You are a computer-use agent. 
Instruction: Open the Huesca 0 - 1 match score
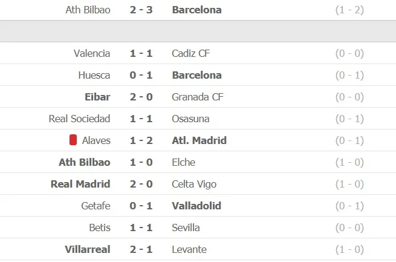point(141,75)
